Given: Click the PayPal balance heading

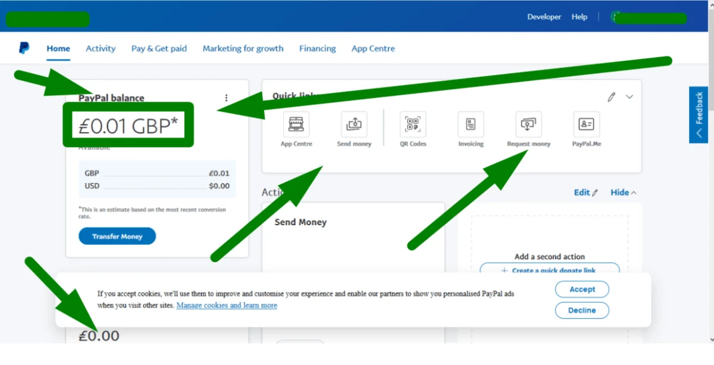Looking at the screenshot, I should 111,98.
